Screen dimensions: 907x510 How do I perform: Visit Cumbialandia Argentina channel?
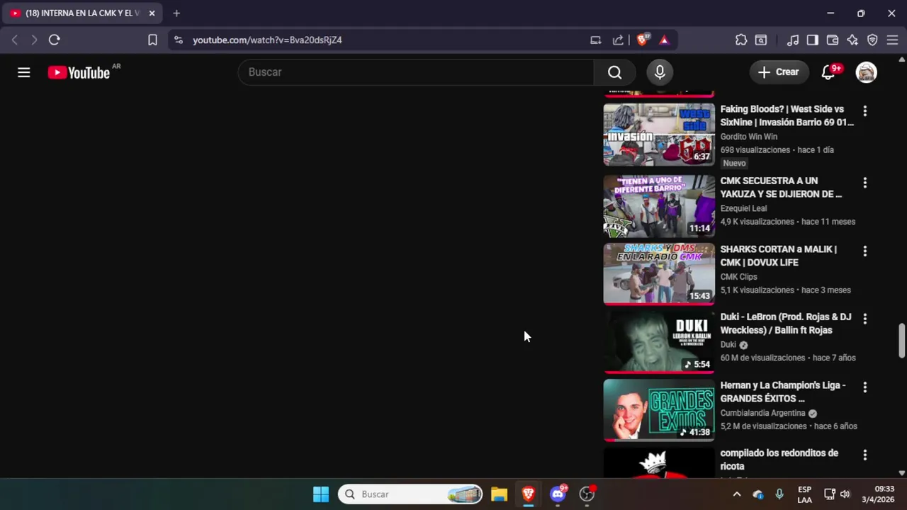[x=763, y=413]
